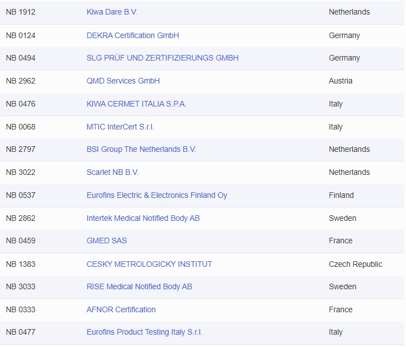The image size is (406, 347).
Task: Select the NB 3022 cell
Action: (21, 172)
